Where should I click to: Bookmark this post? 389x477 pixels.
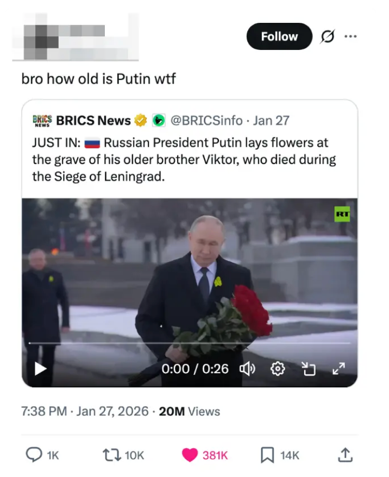268,455
